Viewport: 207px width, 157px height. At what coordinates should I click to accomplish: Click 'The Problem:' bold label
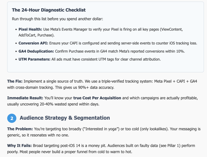(20, 129)
